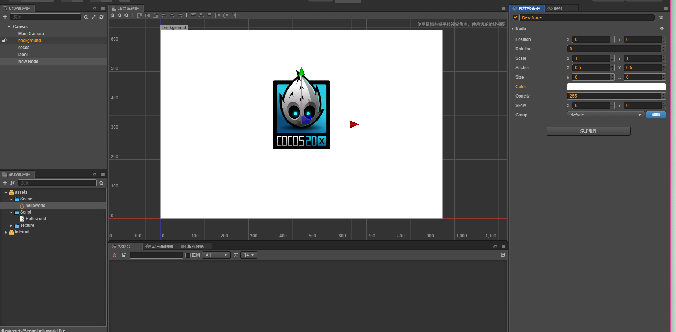Click the hierarchy search magnifier icon
Viewport: 676px width, 332px height.
[86, 17]
